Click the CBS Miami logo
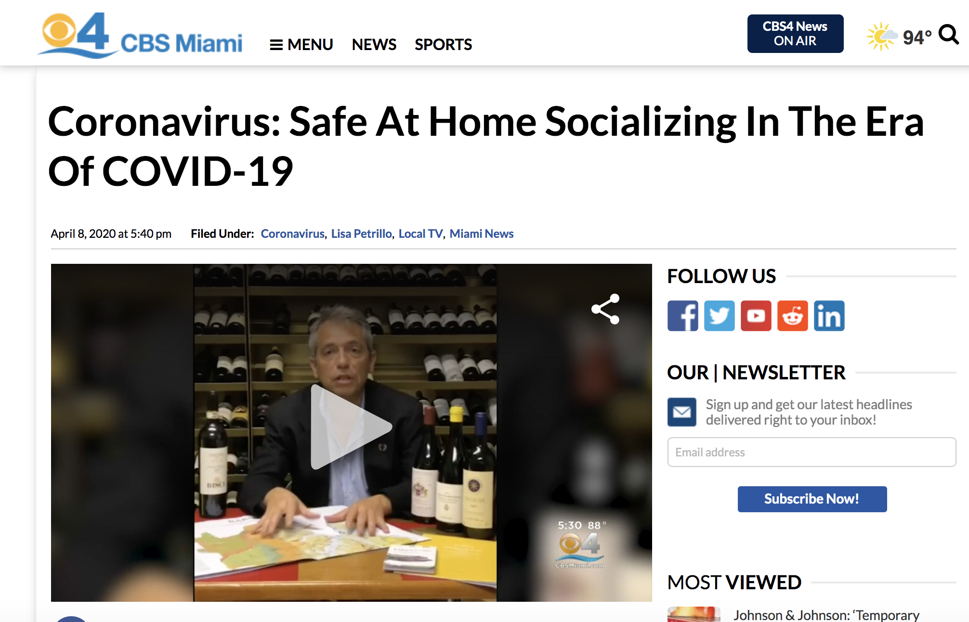 coord(140,35)
